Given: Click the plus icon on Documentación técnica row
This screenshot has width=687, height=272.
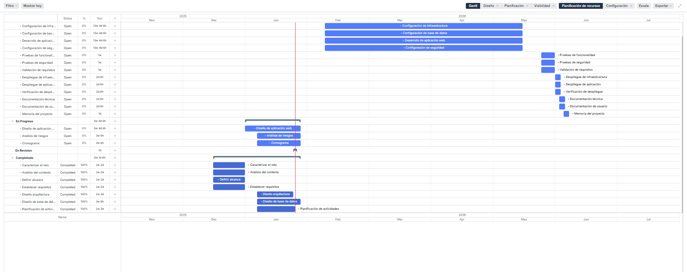Looking at the screenshot, I should coord(115,99).
